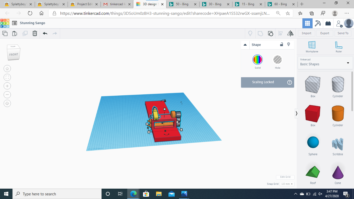Open a new browser tab
Screen dimensions: 354x199
pos(302,4)
